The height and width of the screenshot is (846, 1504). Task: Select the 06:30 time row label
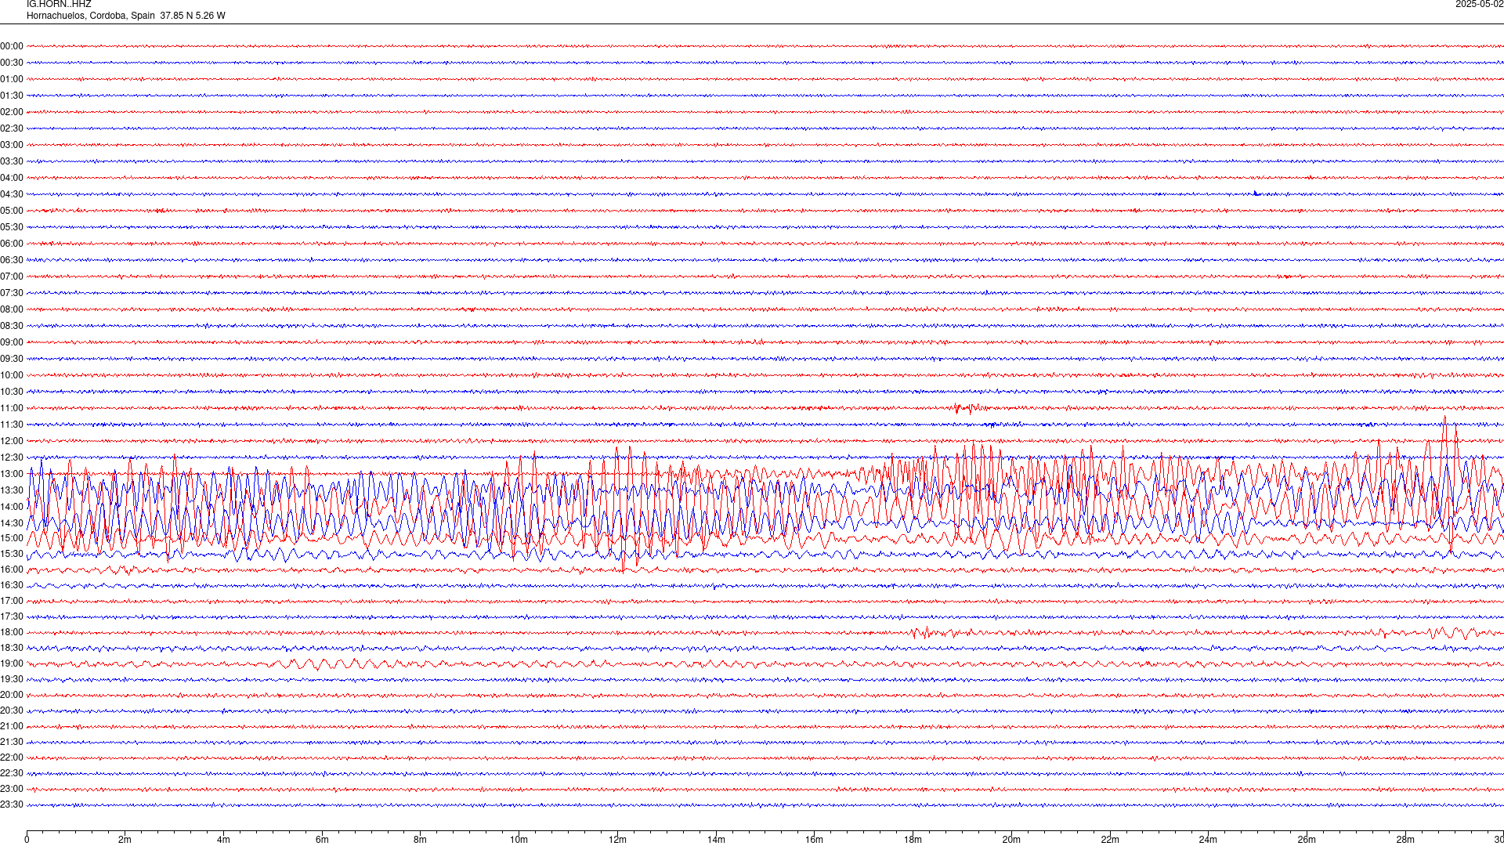tap(12, 260)
